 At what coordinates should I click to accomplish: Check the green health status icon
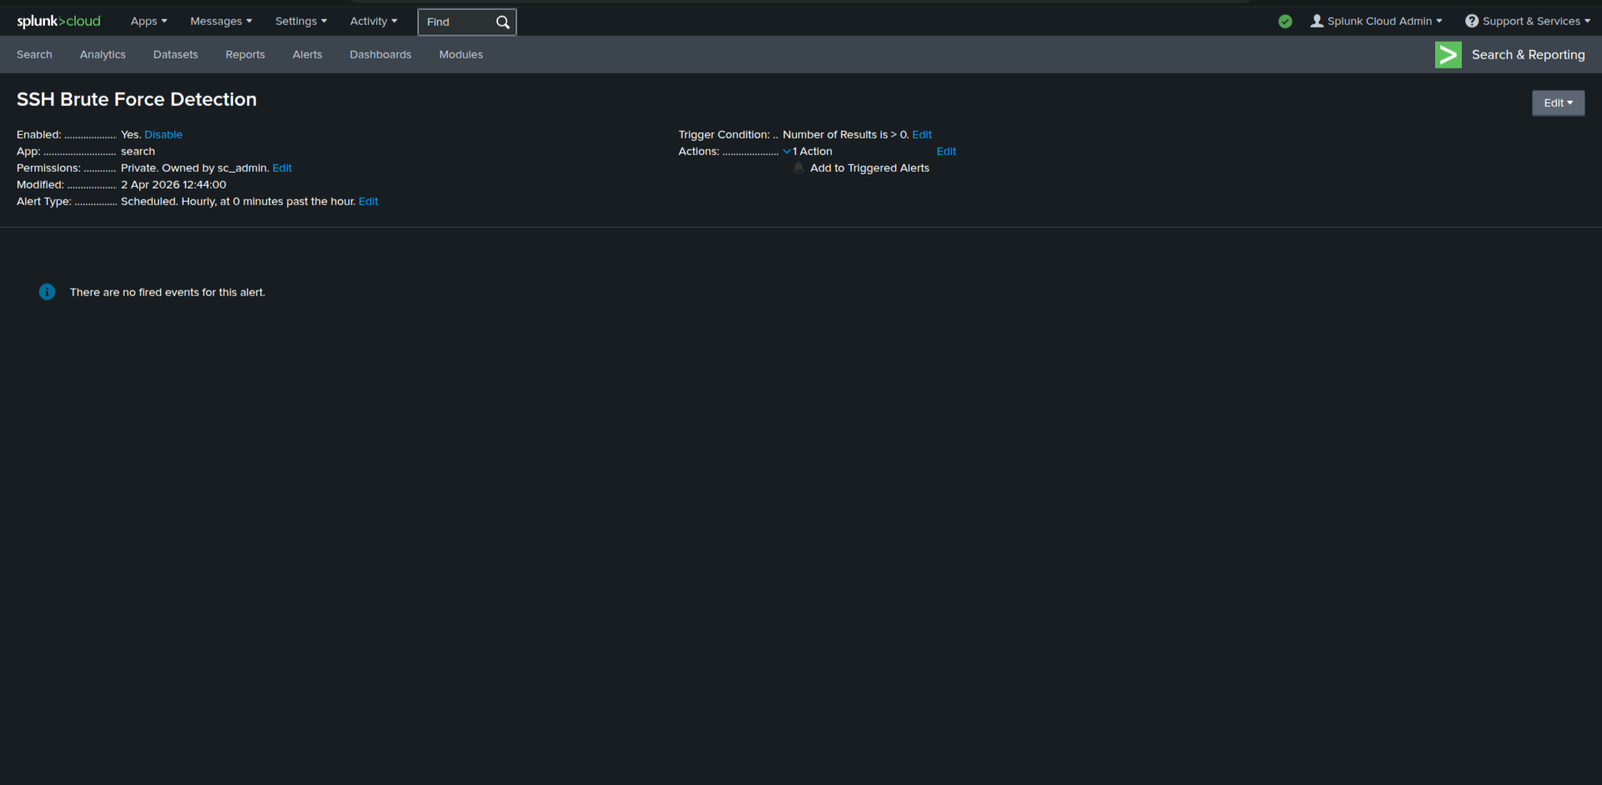tap(1285, 22)
